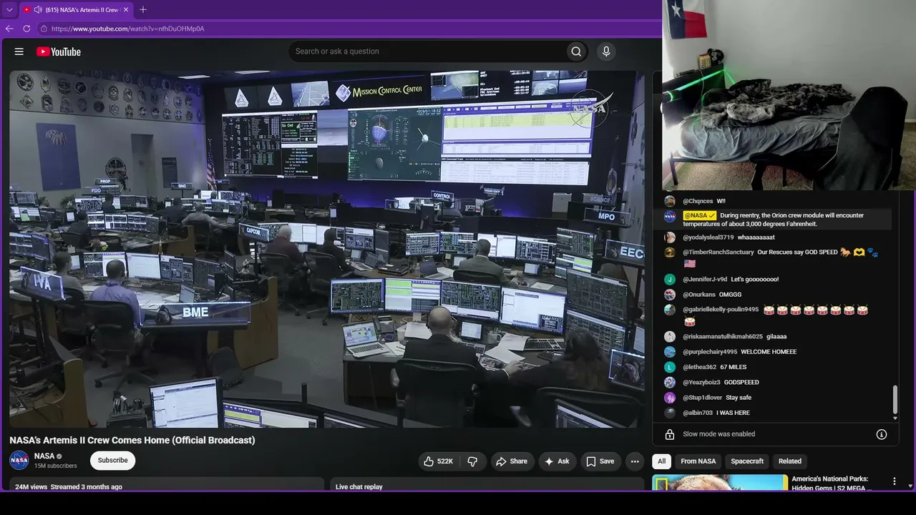Viewport: 916px width, 515px height.
Task: Open @Yeazyboiz3 chat avatar
Action: pyautogui.click(x=670, y=383)
